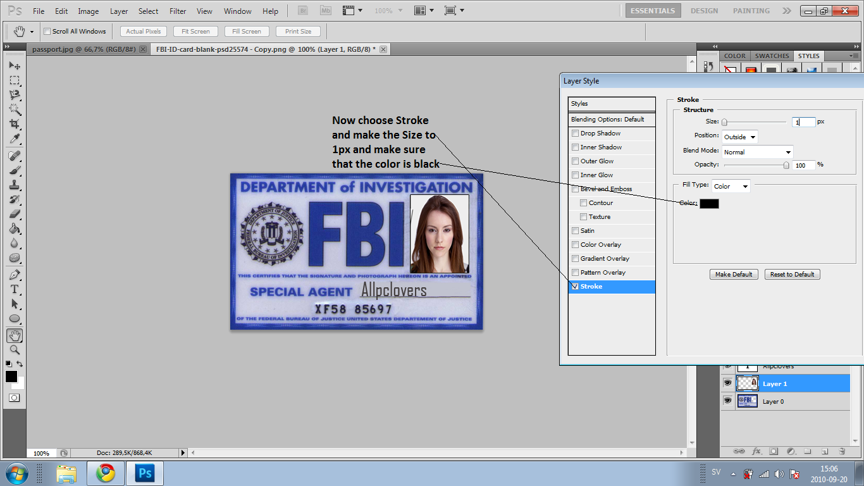This screenshot has width=864, height=486.
Task: Select the Eyedropper tool
Action: pyautogui.click(x=14, y=139)
